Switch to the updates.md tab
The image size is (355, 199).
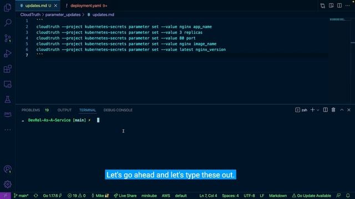tap(38, 6)
